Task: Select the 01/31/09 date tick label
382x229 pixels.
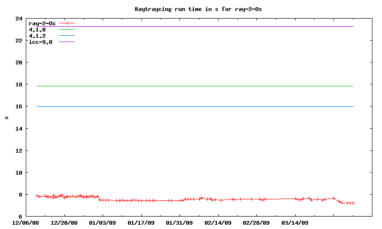Action: point(180,222)
